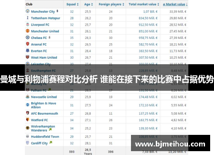Click the Watford FC crest icon
214x155 pixels.
[27, 119]
